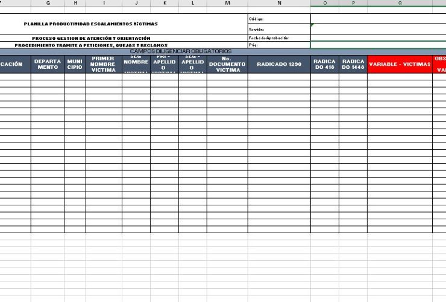Select column M header
Image resolution: width=446 pixels, height=302 pixels.
pyautogui.click(x=227, y=3)
